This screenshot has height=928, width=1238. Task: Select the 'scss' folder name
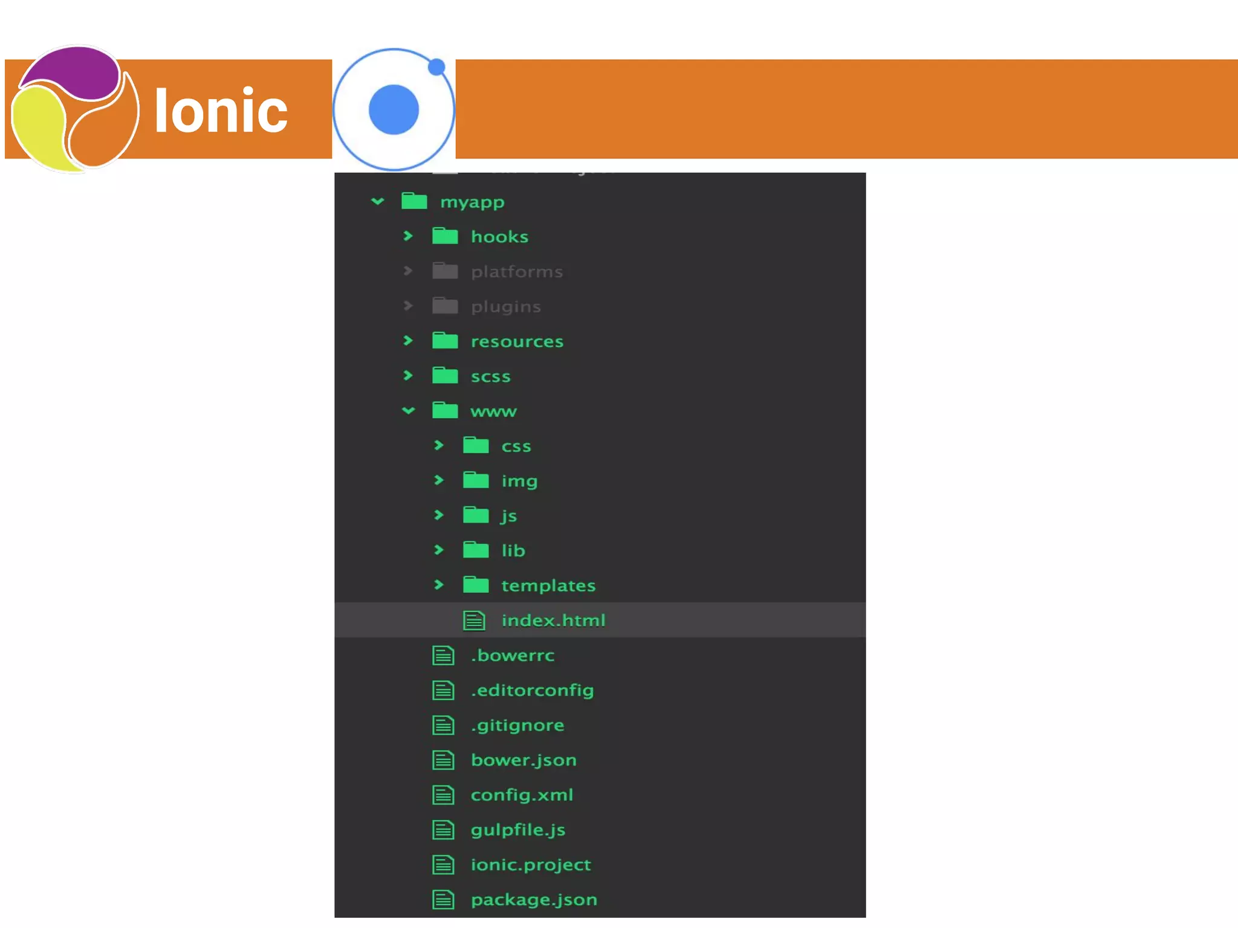[491, 376]
